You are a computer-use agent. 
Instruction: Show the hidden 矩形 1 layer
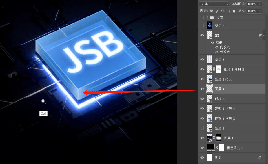202,128
